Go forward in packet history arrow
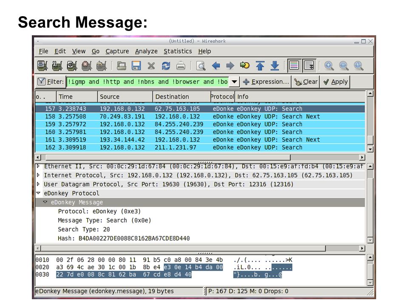The width and height of the screenshot is (408, 306). [230, 65]
